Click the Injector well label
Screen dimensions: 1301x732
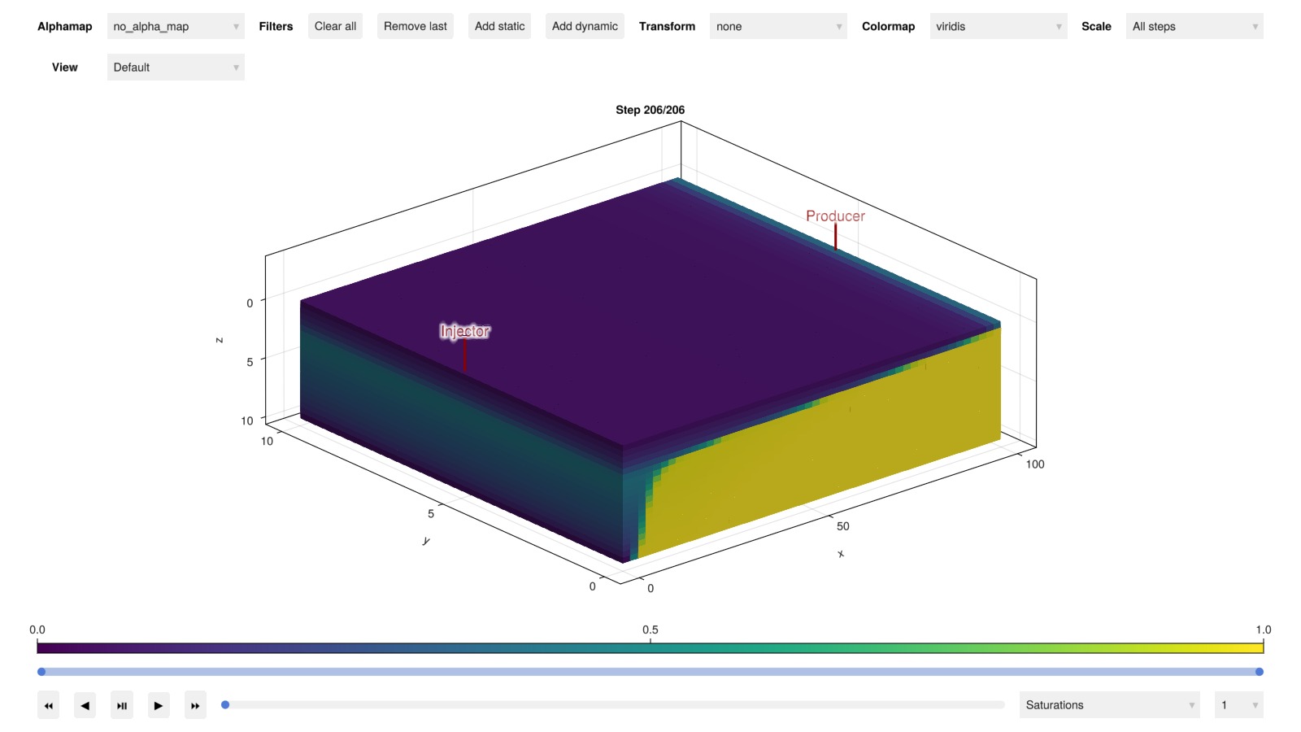[464, 331]
